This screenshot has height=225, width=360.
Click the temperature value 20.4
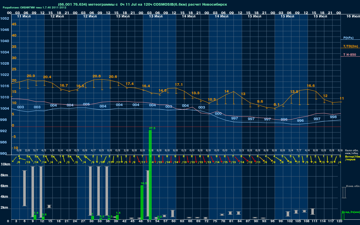pyautogui.click(x=47, y=77)
